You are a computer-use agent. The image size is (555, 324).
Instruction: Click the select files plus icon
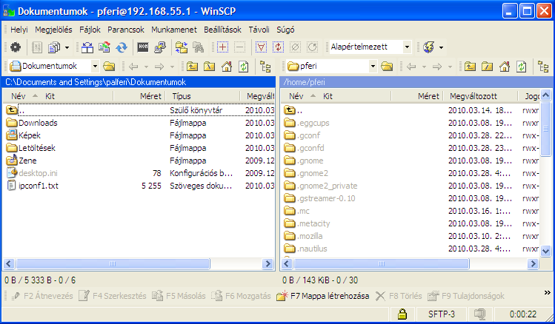pyautogui.click(x=222, y=47)
